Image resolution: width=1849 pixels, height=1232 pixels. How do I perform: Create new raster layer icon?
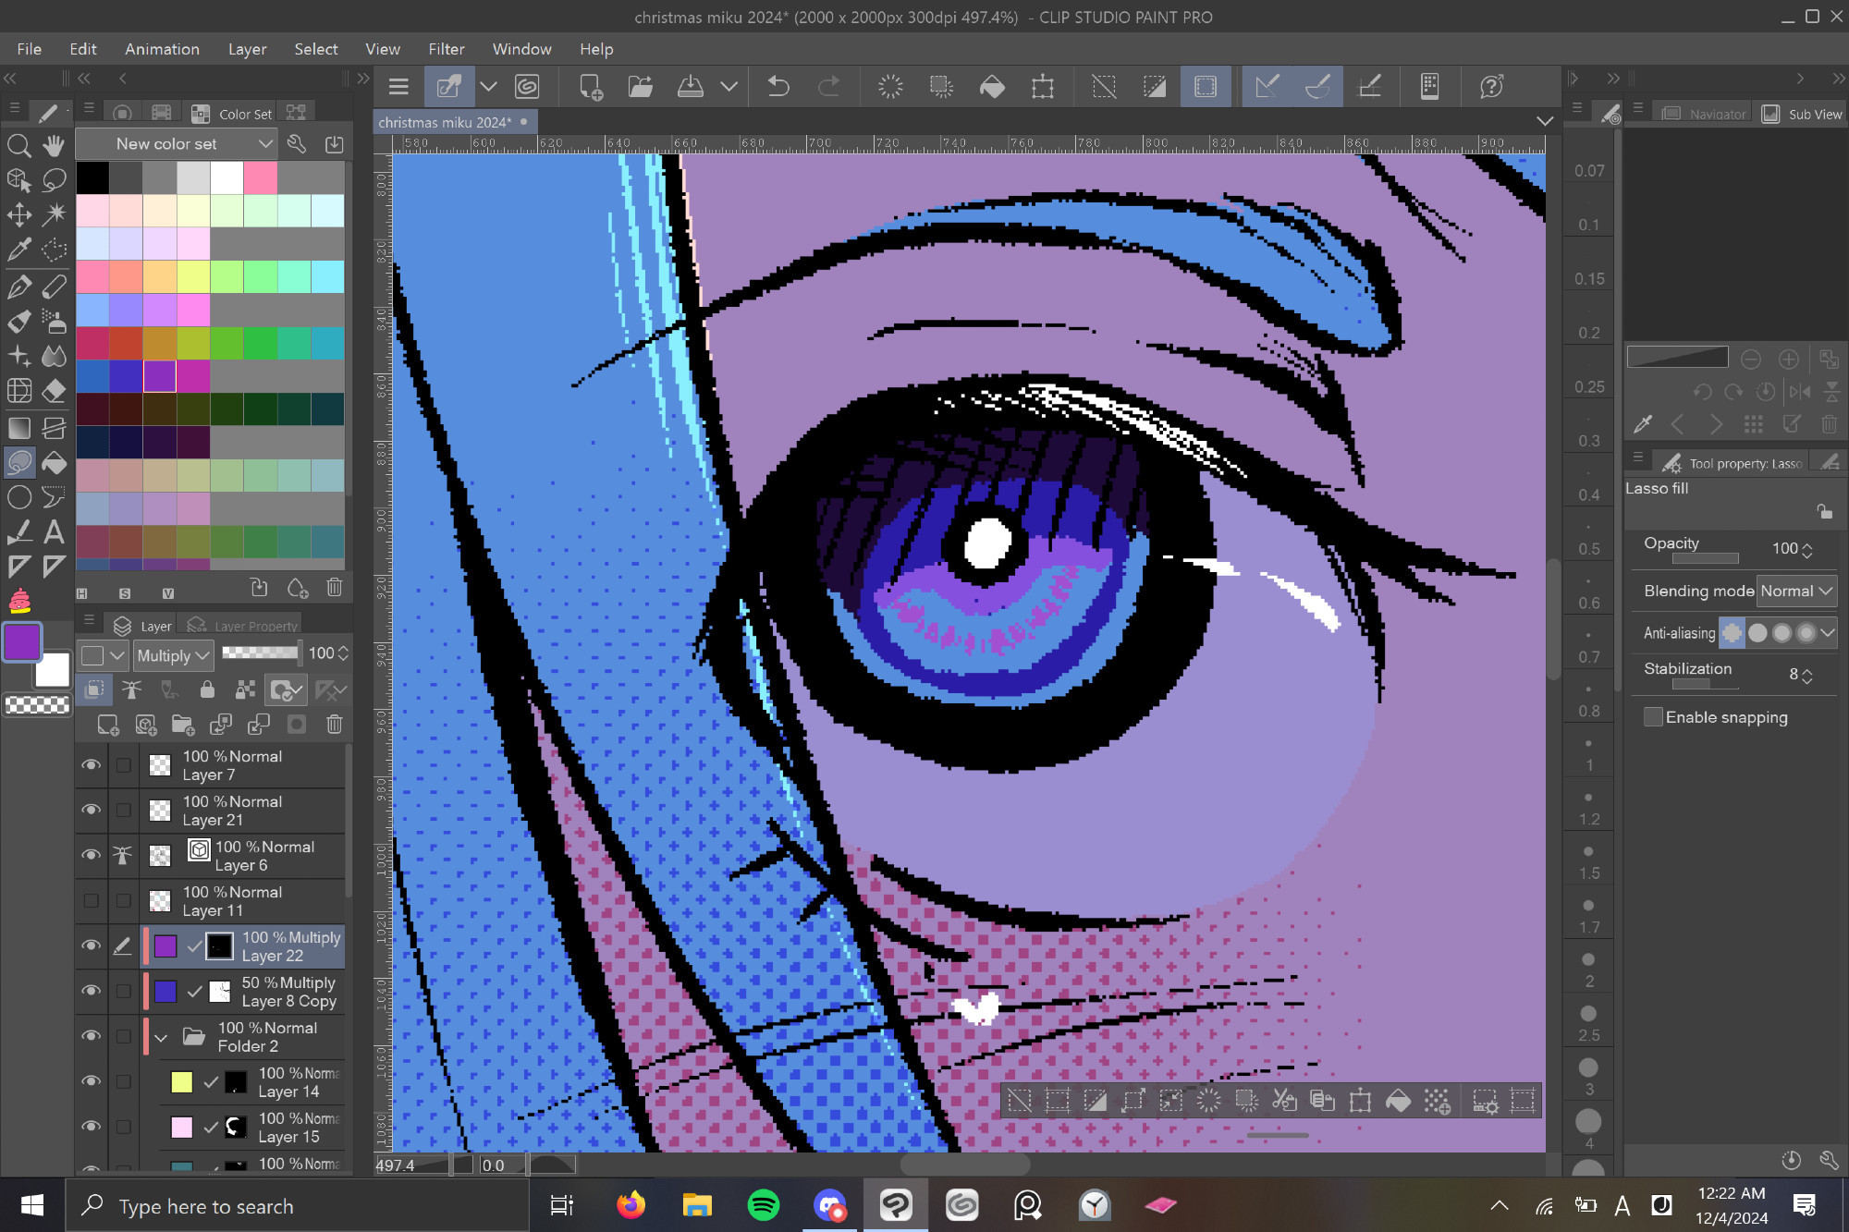pyautogui.click(x=108, y=725)
